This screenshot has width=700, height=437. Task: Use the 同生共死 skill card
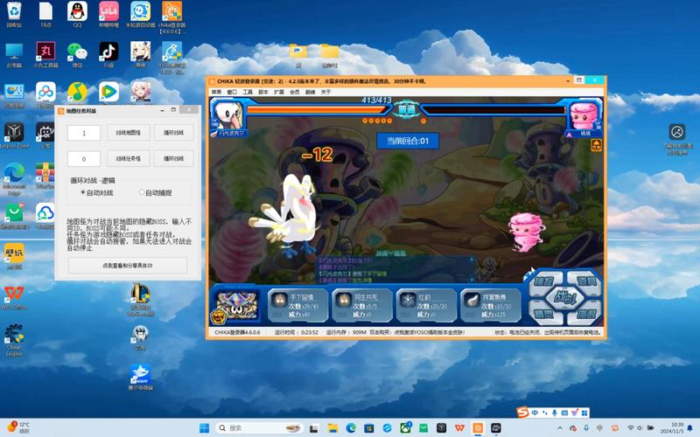coord(361,306)
